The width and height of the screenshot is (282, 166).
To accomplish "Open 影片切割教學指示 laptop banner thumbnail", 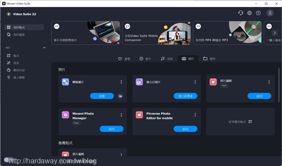I will [x=104, y=33].
